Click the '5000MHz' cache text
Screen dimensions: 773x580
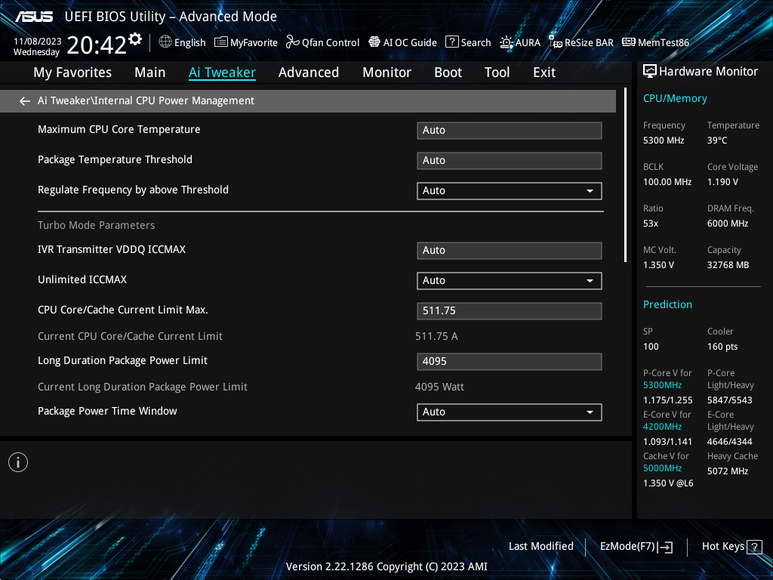[x=662, y=468]
